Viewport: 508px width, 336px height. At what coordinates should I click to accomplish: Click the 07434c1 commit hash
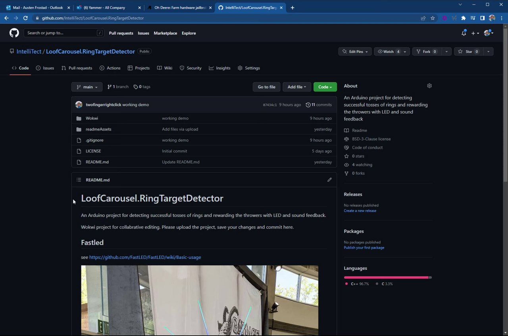270,105
